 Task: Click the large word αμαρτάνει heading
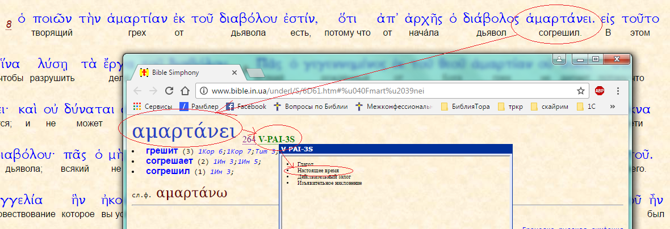coord(184,131)
